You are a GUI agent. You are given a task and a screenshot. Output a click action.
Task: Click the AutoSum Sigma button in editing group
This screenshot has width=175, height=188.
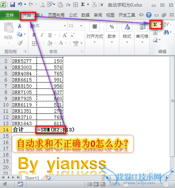[155, 25]
